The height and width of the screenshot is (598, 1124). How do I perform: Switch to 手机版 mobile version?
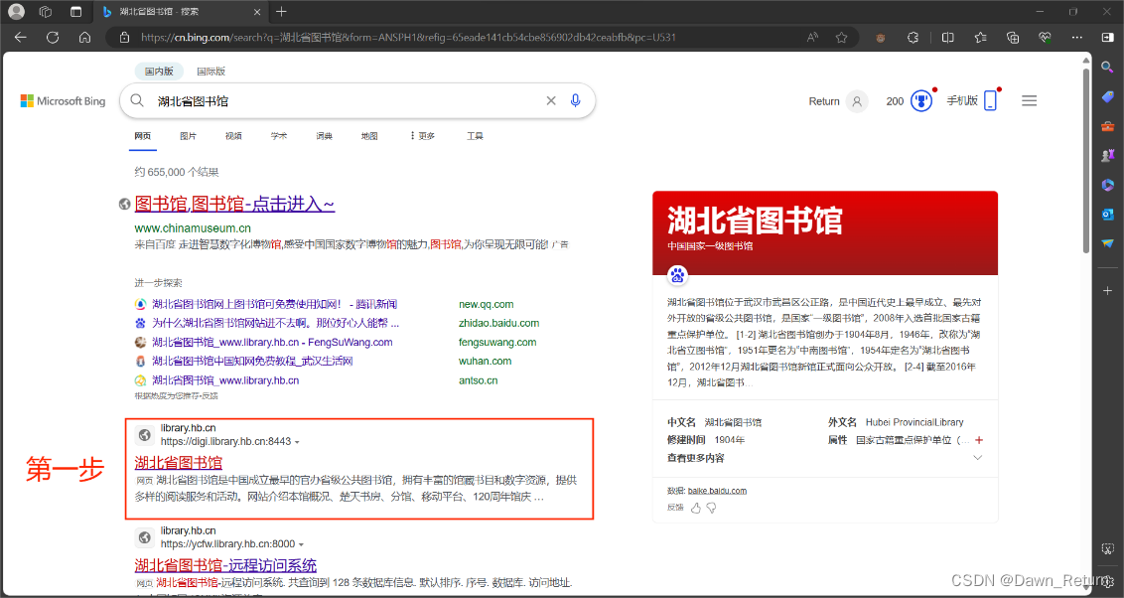click(x=972, y=101)
